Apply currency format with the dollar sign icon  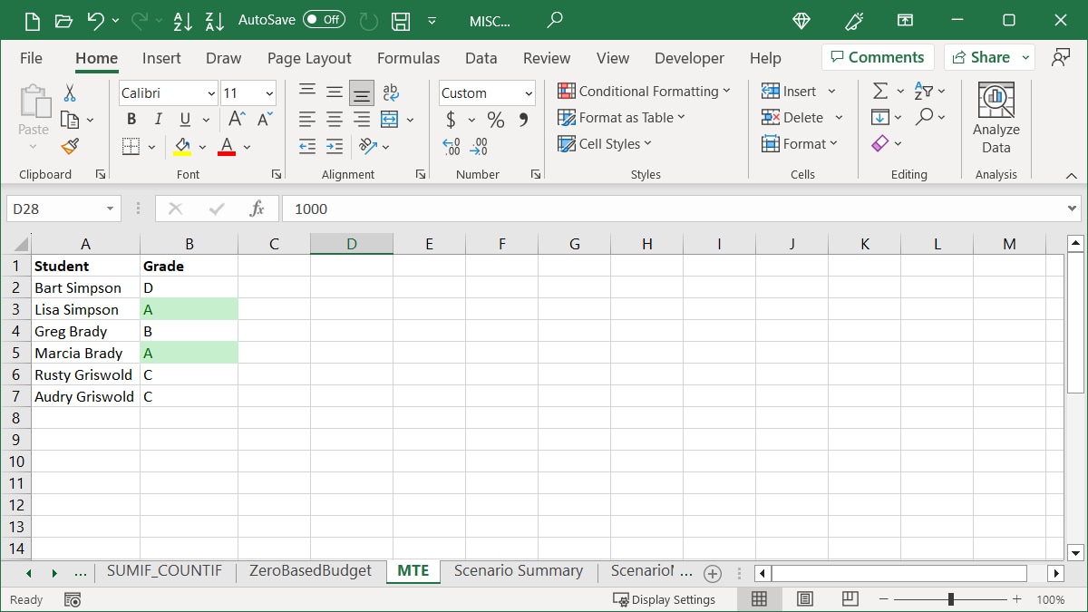coord(451,119)
